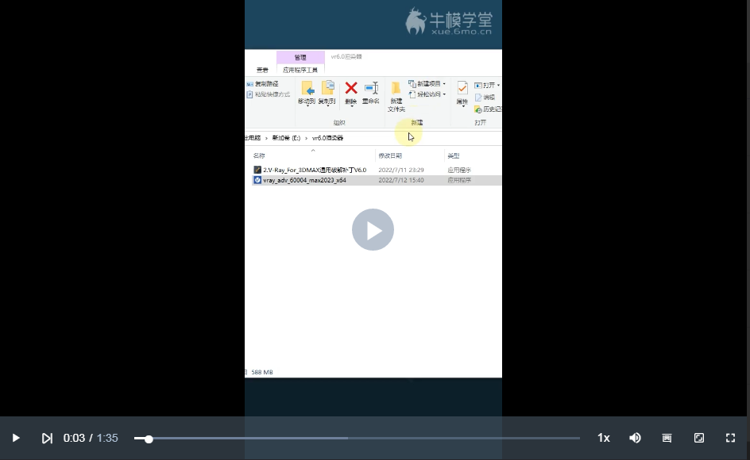Viewport: 750px width, 460px height.
Task: Click 此电脑 in the address path
Action: pyautogui.click(x=253, y=138)
